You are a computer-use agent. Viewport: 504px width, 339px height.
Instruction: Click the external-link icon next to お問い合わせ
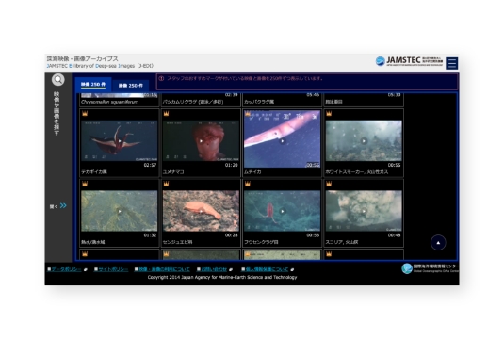231,270
